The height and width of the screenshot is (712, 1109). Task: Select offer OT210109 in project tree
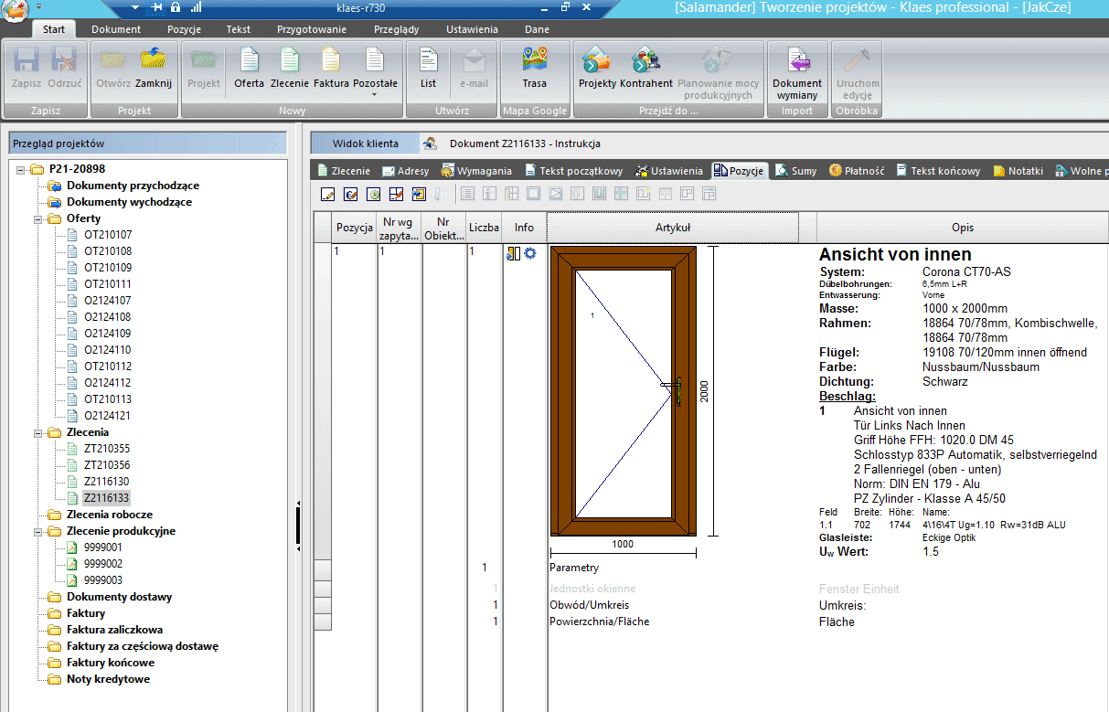click(108, 268)
